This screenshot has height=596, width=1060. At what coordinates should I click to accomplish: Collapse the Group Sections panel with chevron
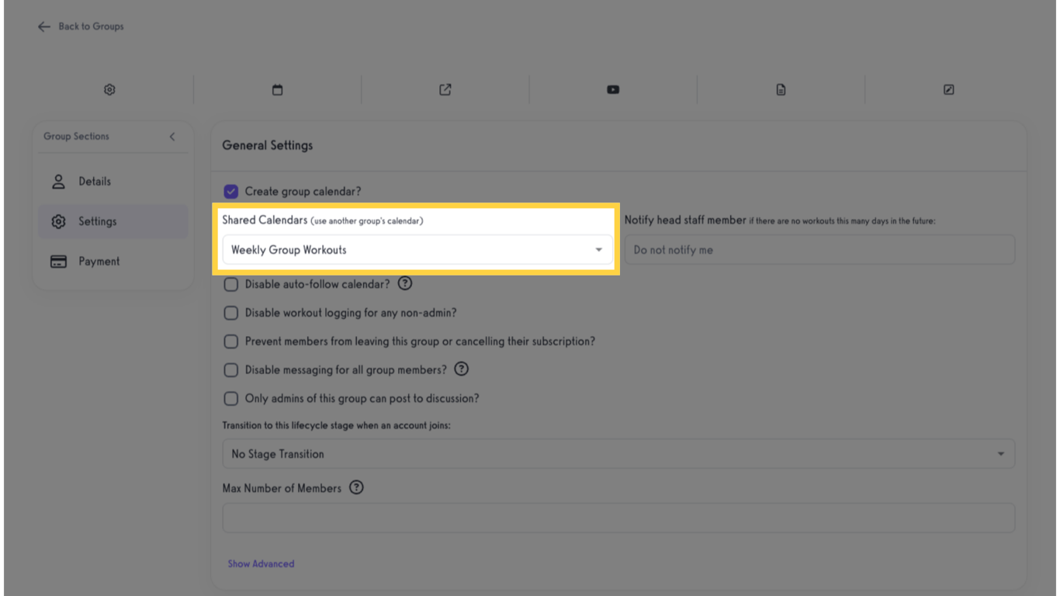click(172, 136)
